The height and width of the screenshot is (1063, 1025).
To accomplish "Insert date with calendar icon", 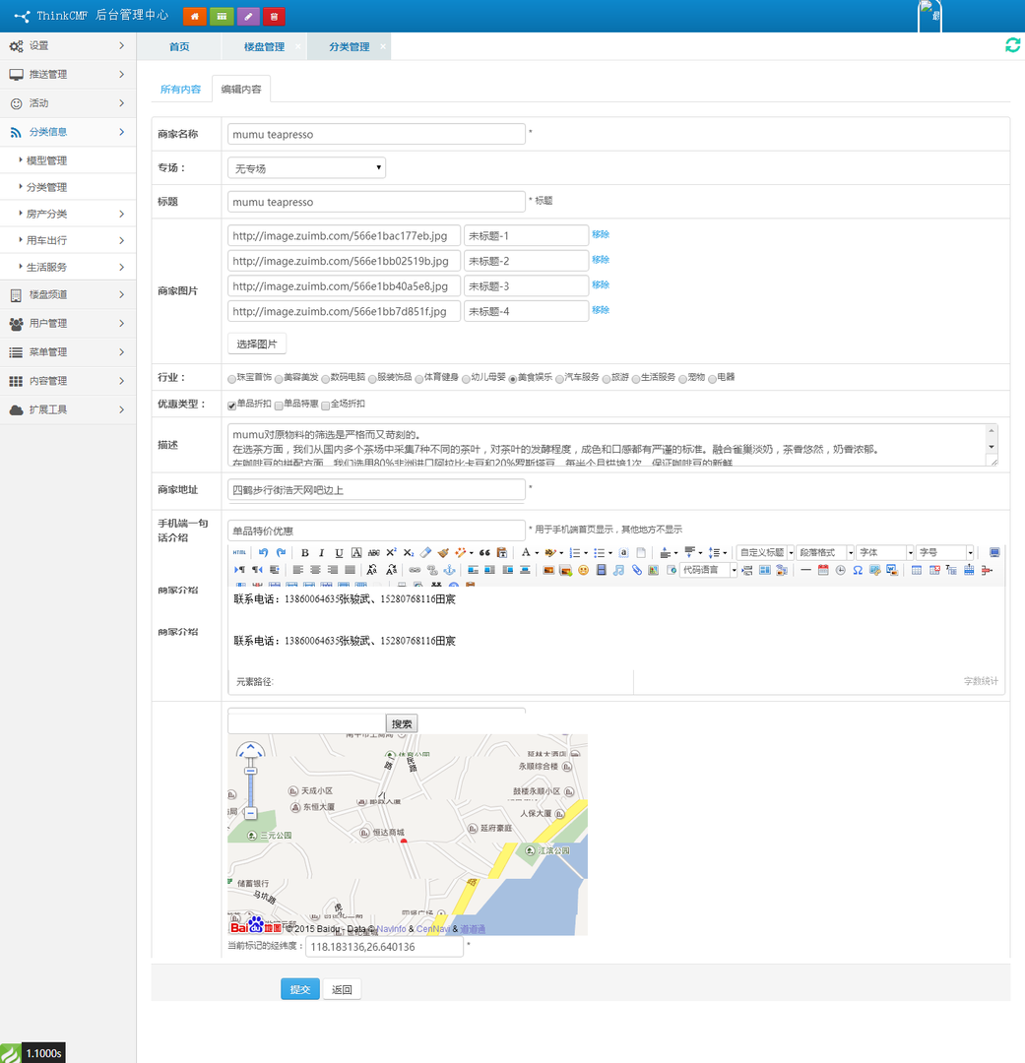I will (x=823, y=570).
